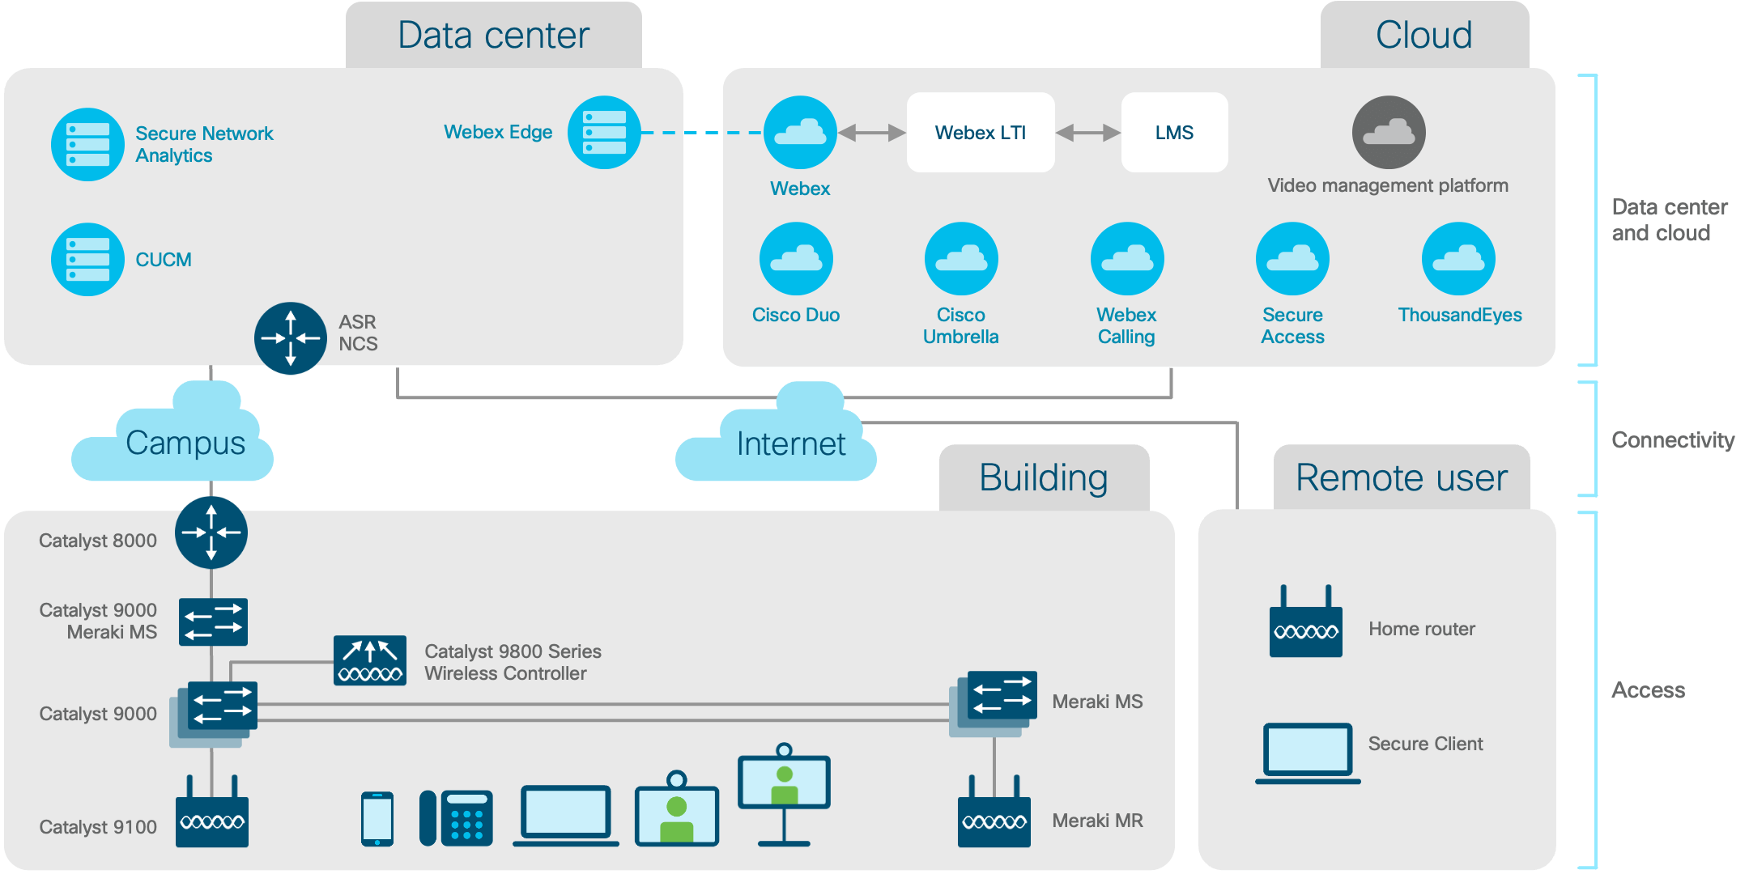Click the Catalyst 9100 access point icon
The height and width of the screenshot is (874, 1749).
click(212, 812)
